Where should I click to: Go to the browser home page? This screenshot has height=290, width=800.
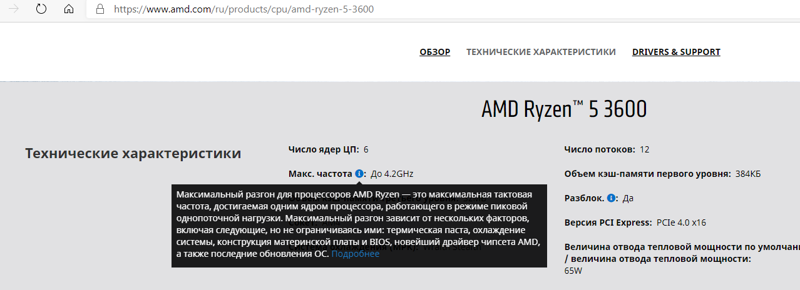click(69, 9)
